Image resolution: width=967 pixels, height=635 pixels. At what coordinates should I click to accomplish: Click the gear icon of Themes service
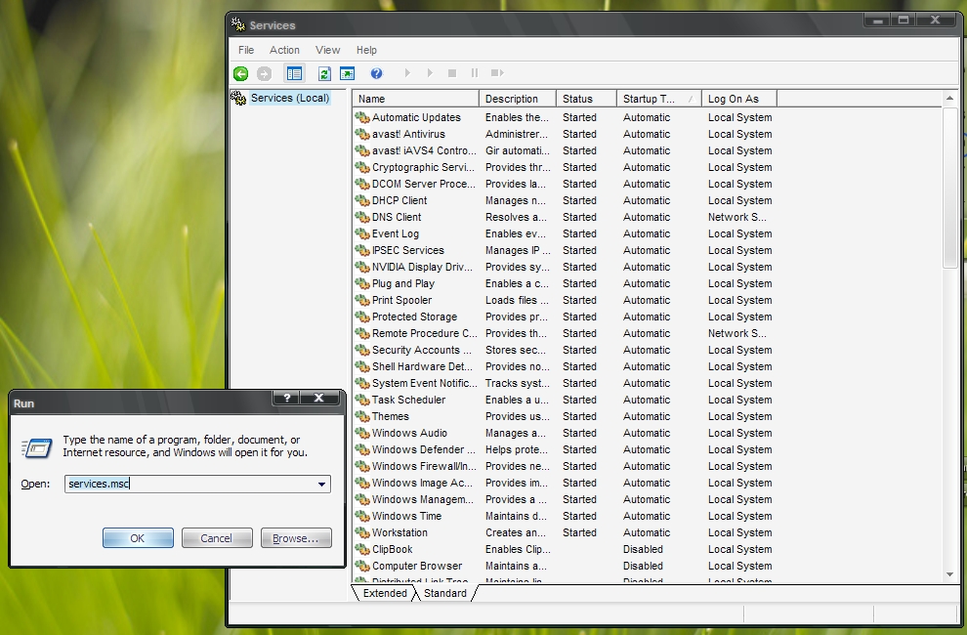coord(362,416)
